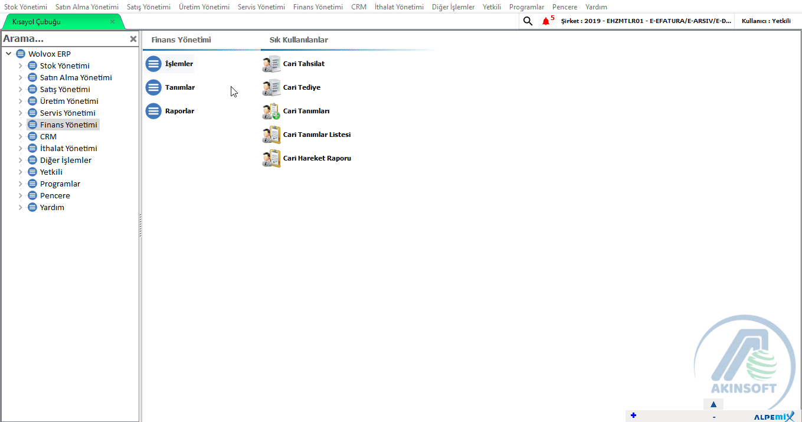Click the Cari Tahsilat icon
The width and height of the screenshot is (802, 422).
point(271,64)
